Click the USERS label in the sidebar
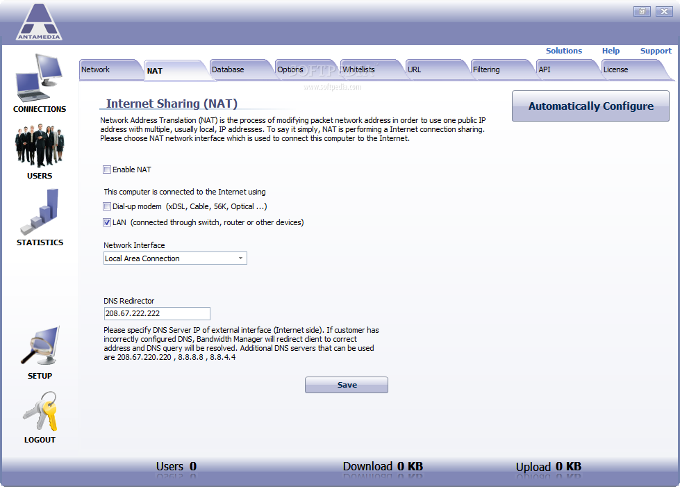The width and height of the screenshot is (680, 487). click(40, 176)
